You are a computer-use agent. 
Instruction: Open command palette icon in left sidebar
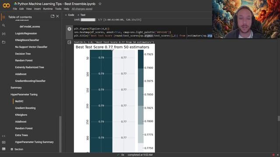3,143
